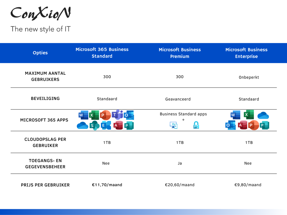Click the Outlook icon under Business Enterprise
287x215 pixels.
[230, 125]
